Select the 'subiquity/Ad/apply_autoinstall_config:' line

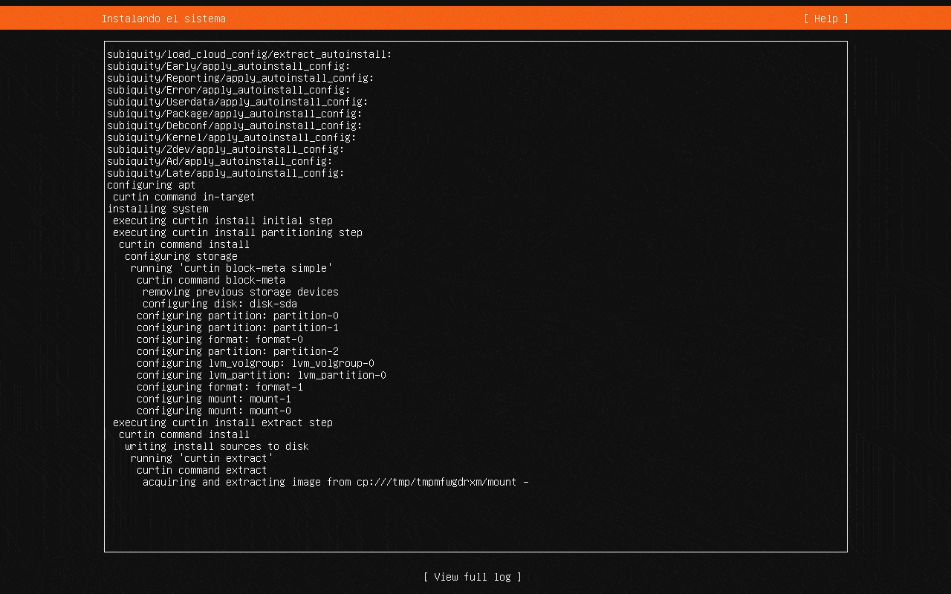coord(220,161)
